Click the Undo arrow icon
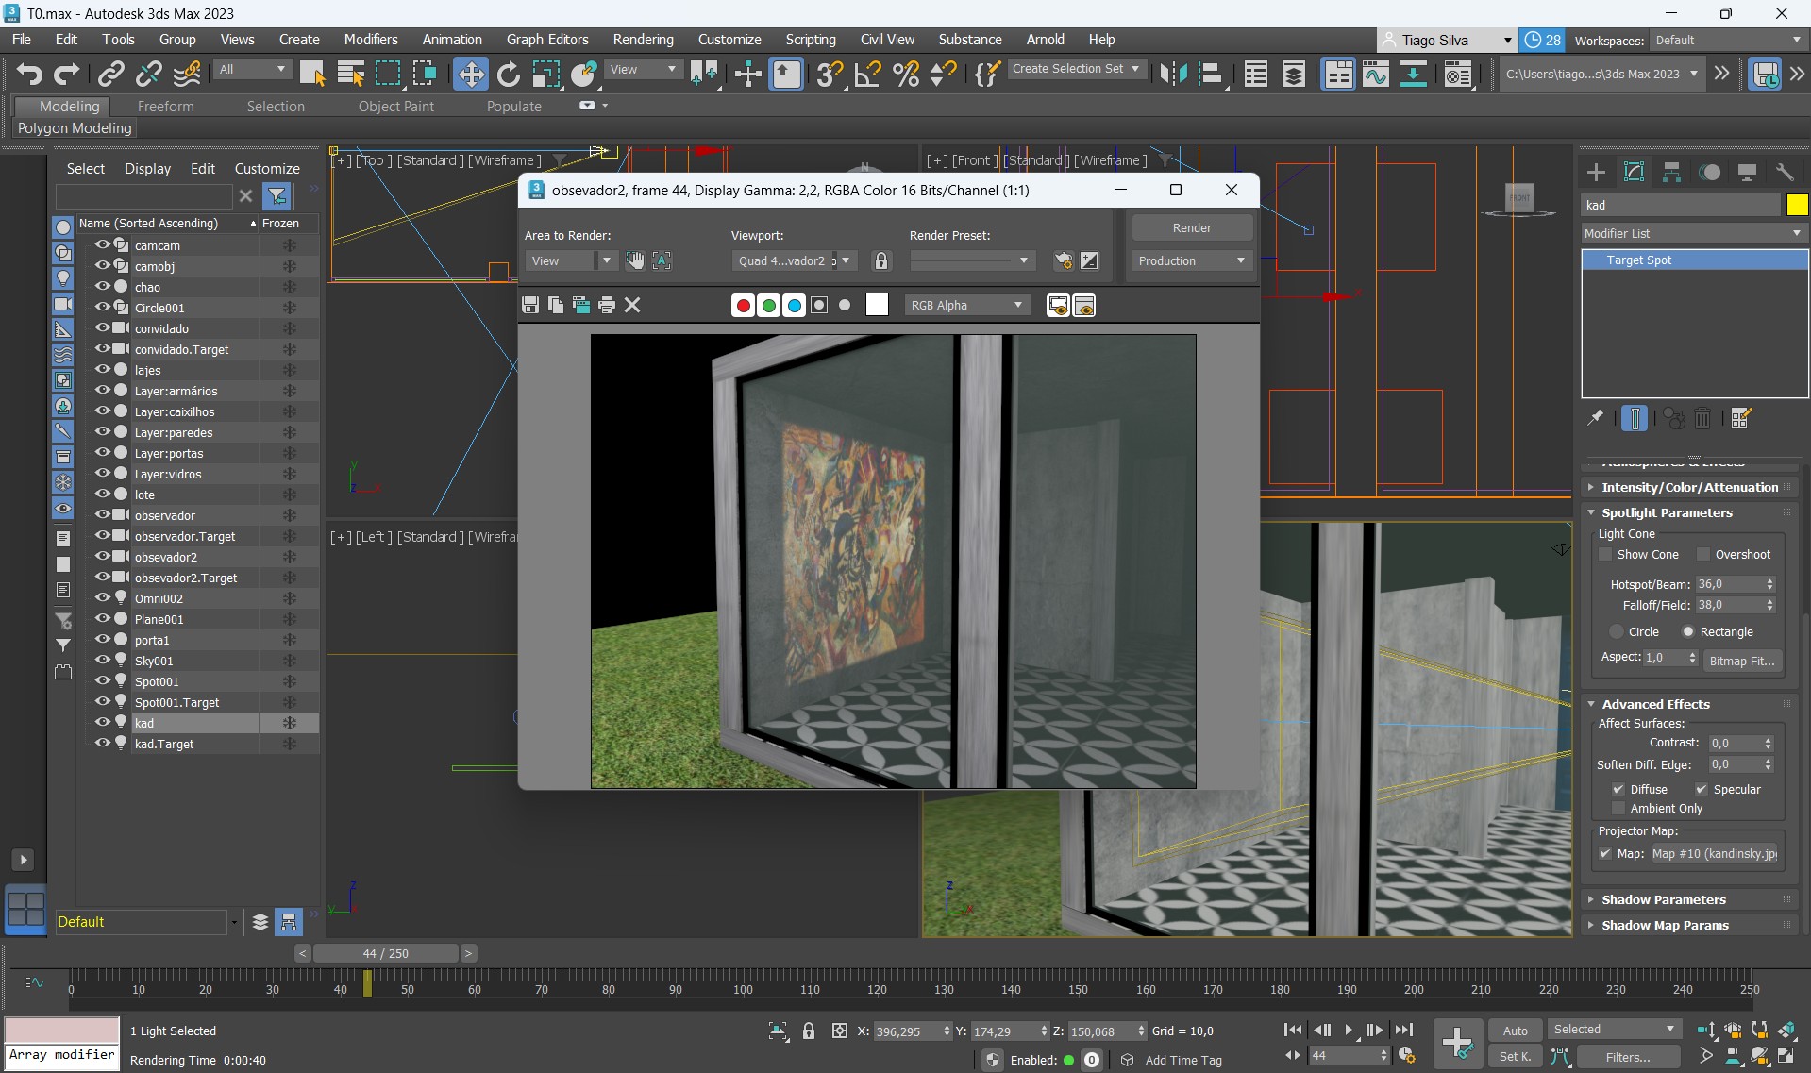The height and width of the screenshot is (1073, 1811). tap(29, 74)
